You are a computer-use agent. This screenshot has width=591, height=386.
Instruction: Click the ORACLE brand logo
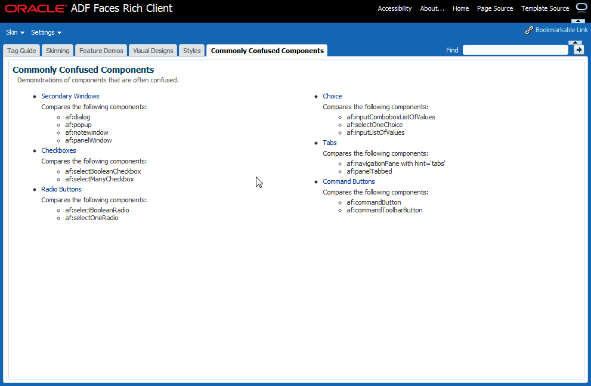point(35,8)
